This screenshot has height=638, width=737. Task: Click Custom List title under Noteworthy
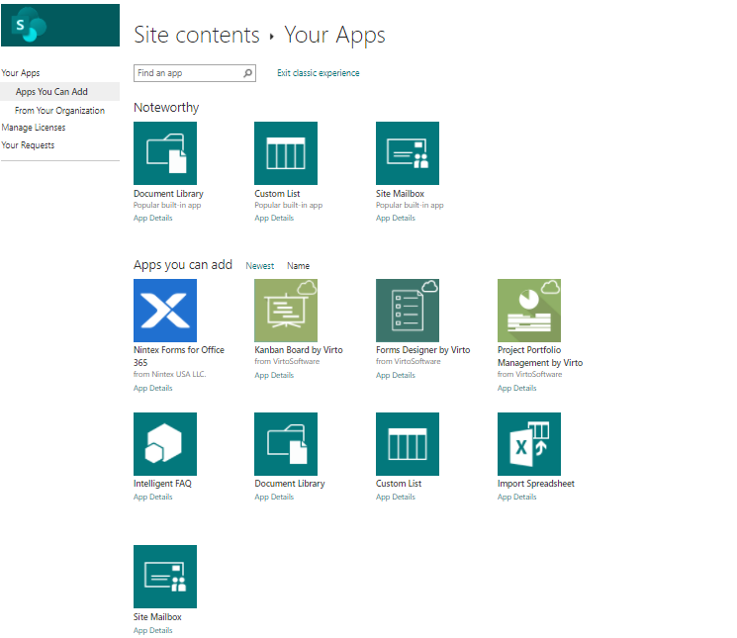[x=277, y=194]
